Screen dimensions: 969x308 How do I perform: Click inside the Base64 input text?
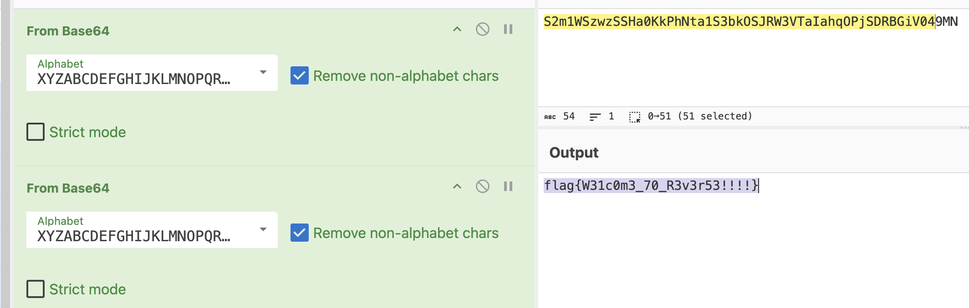(750, 21)
